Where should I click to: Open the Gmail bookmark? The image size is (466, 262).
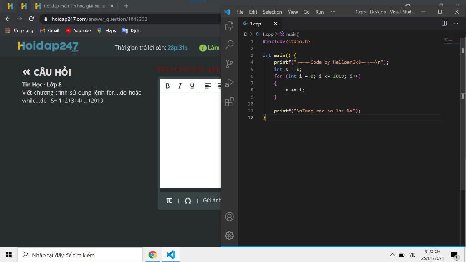click(x=49, y=30)
